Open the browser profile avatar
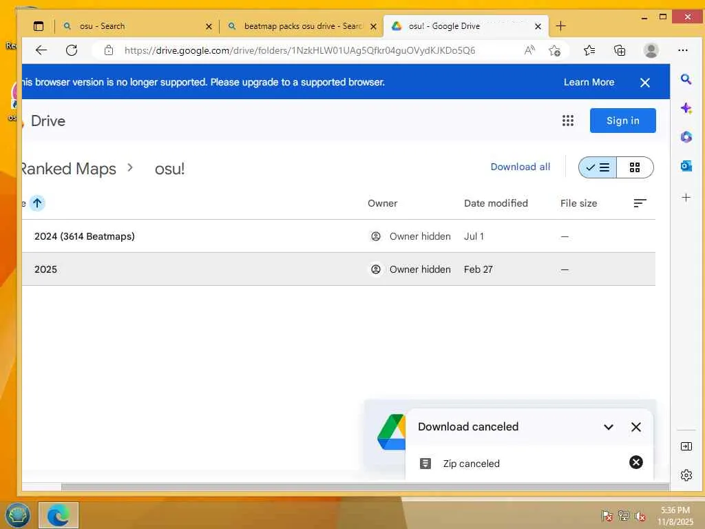 (x=651, y=50)
